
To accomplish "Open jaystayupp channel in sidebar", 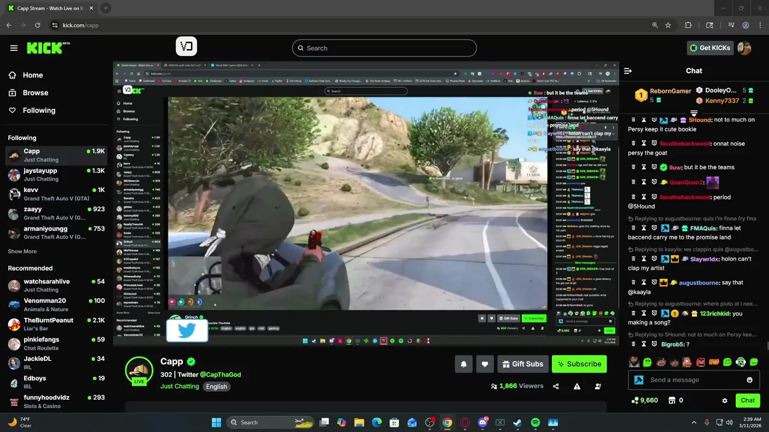I will pyautogui.click(x=56, y=175).
